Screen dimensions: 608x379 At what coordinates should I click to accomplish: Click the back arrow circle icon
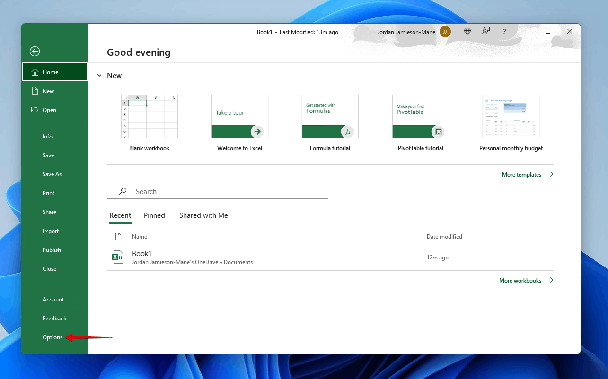(x=35, y=52)
